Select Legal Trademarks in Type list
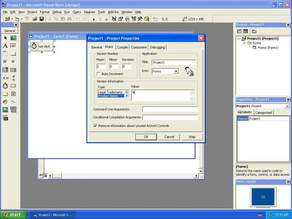The image size is (292, 219). (x=111, y=92)
